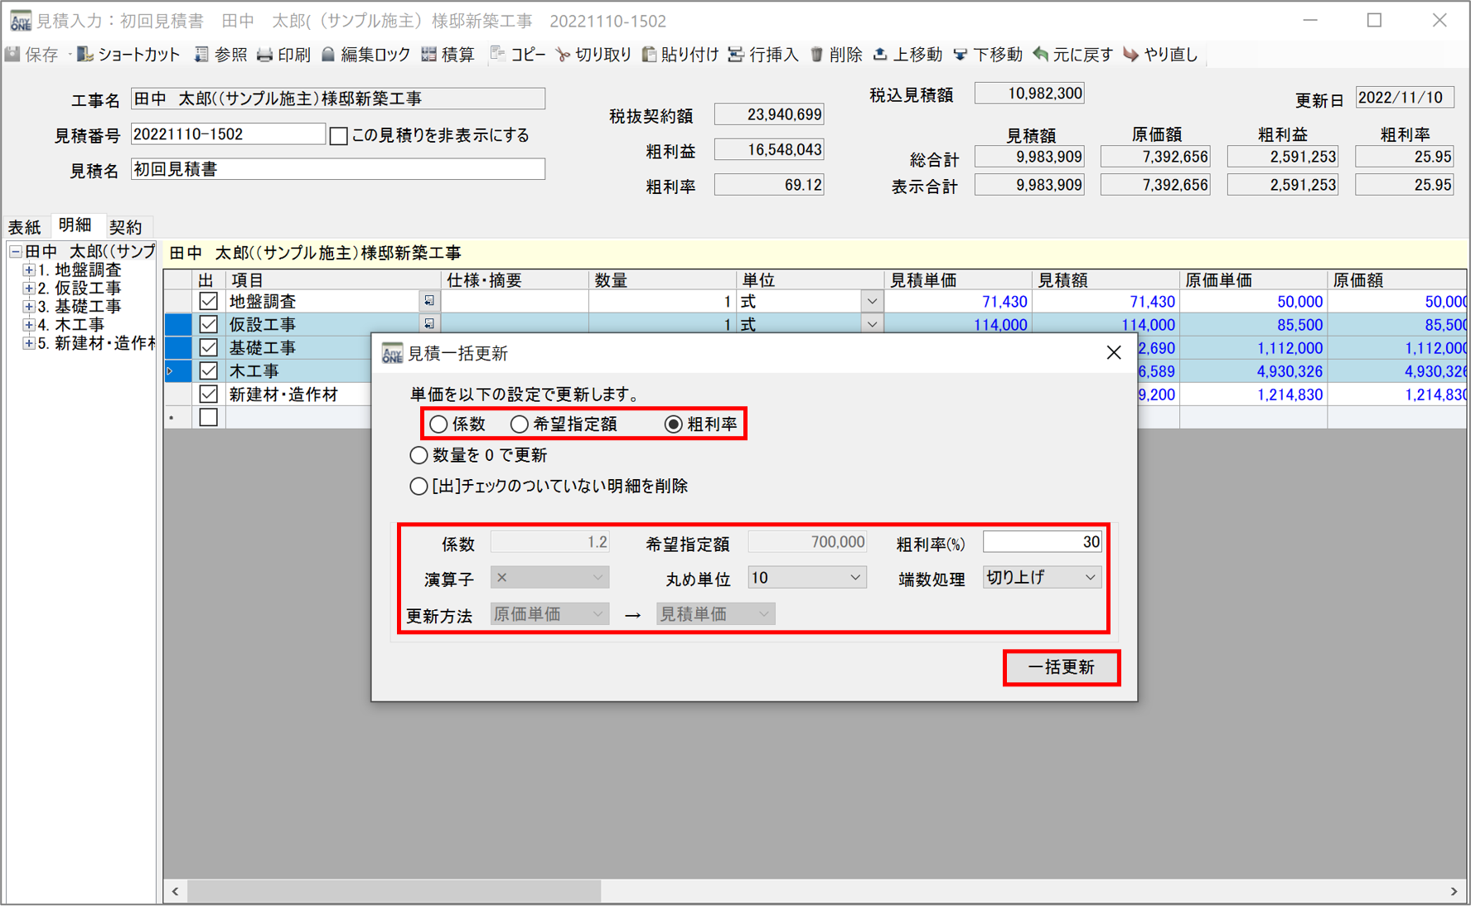
Task: Click the 上移動 move up icon
Action: pyautogui.click(x=880, y=55)
